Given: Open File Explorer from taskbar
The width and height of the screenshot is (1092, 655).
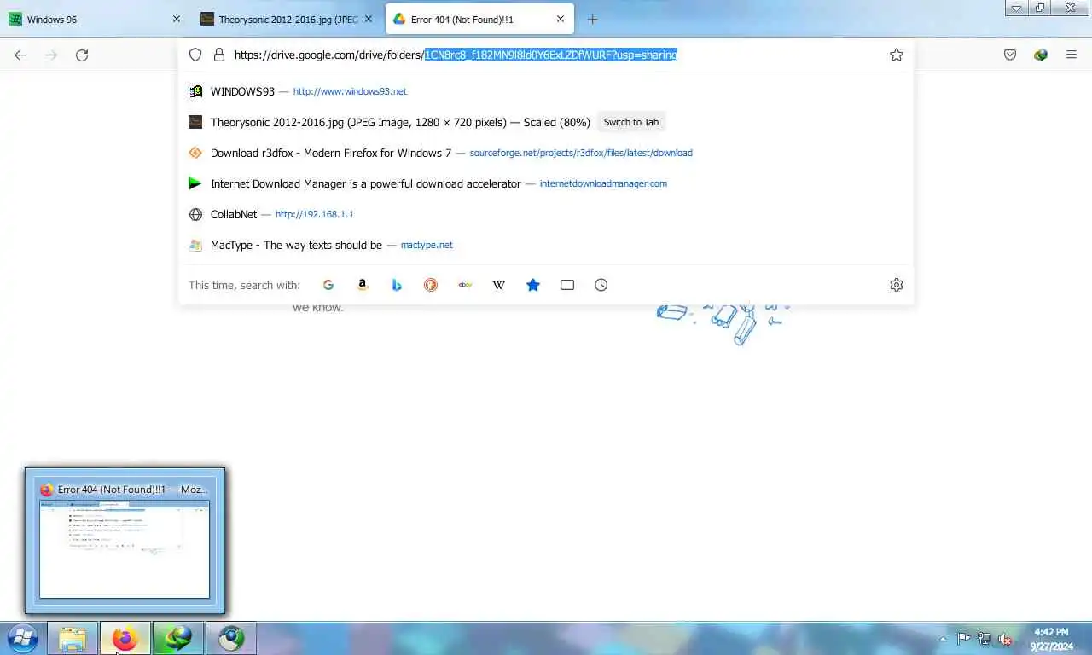Looking at the screenshot, I should click(73, 638).
